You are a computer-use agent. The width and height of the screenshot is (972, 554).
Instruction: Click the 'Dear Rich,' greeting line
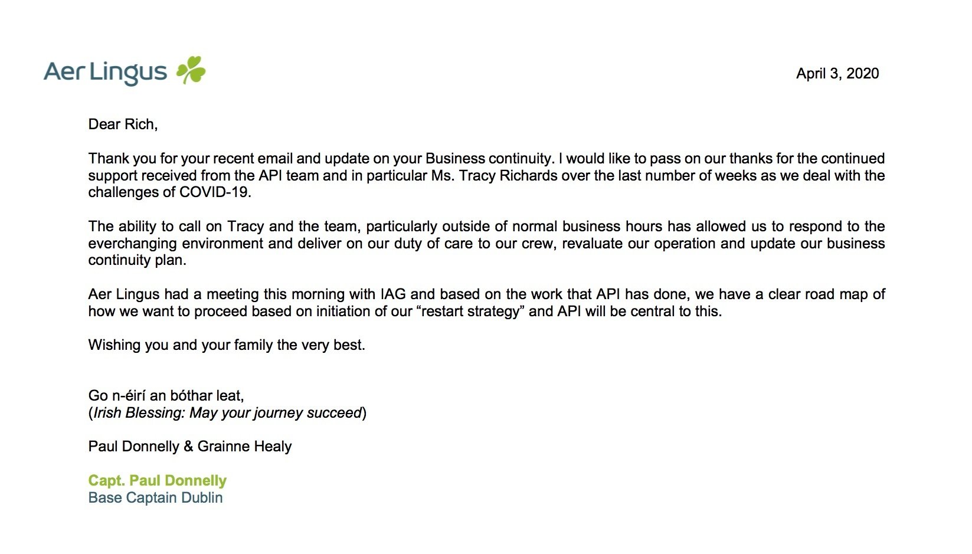123,124
